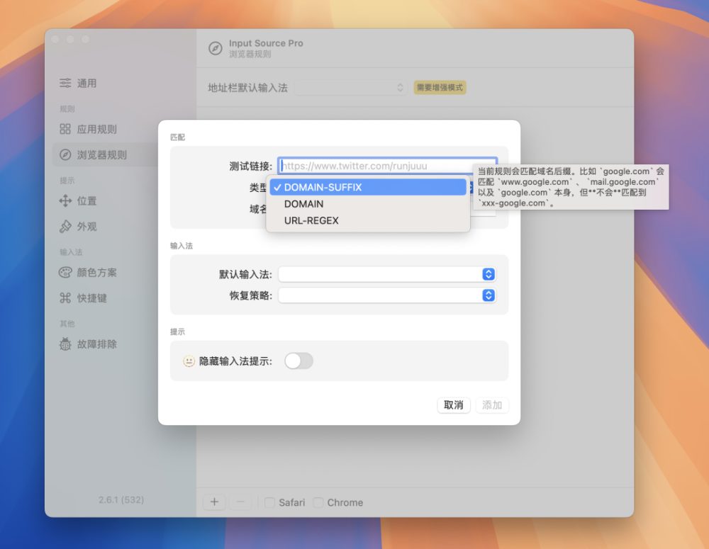Click the 取消 button
Image resolution: width=709 pixels, height=549 pixels.
click(x=454, y=405)
